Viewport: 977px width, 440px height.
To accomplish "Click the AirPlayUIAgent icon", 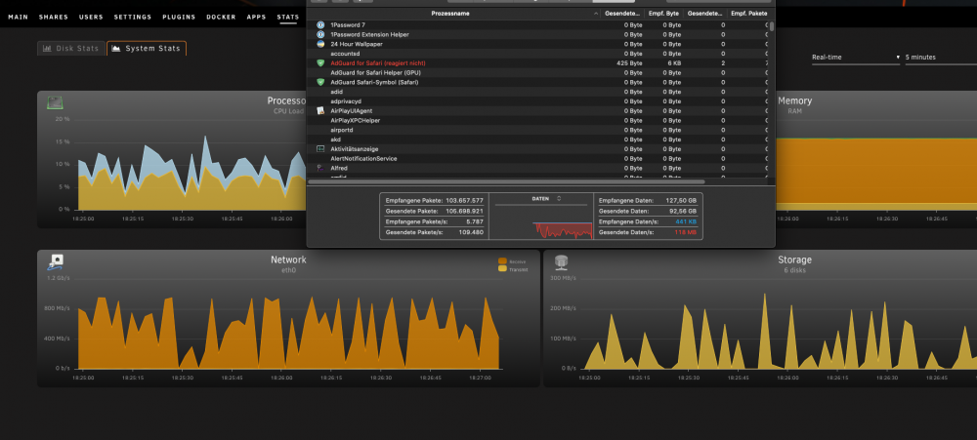I will [320, 111].
